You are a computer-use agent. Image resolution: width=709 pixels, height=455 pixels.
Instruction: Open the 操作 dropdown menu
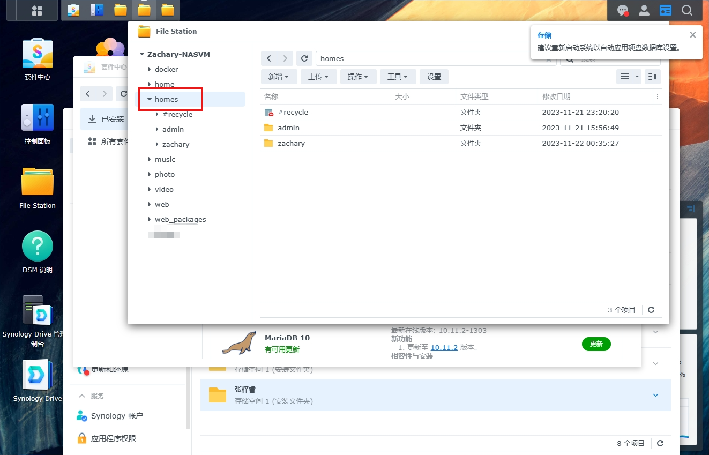pyautogui.click(x=358, y=77)
